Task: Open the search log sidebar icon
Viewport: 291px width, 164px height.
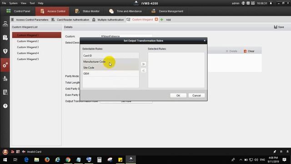Action: coord(5,92)
